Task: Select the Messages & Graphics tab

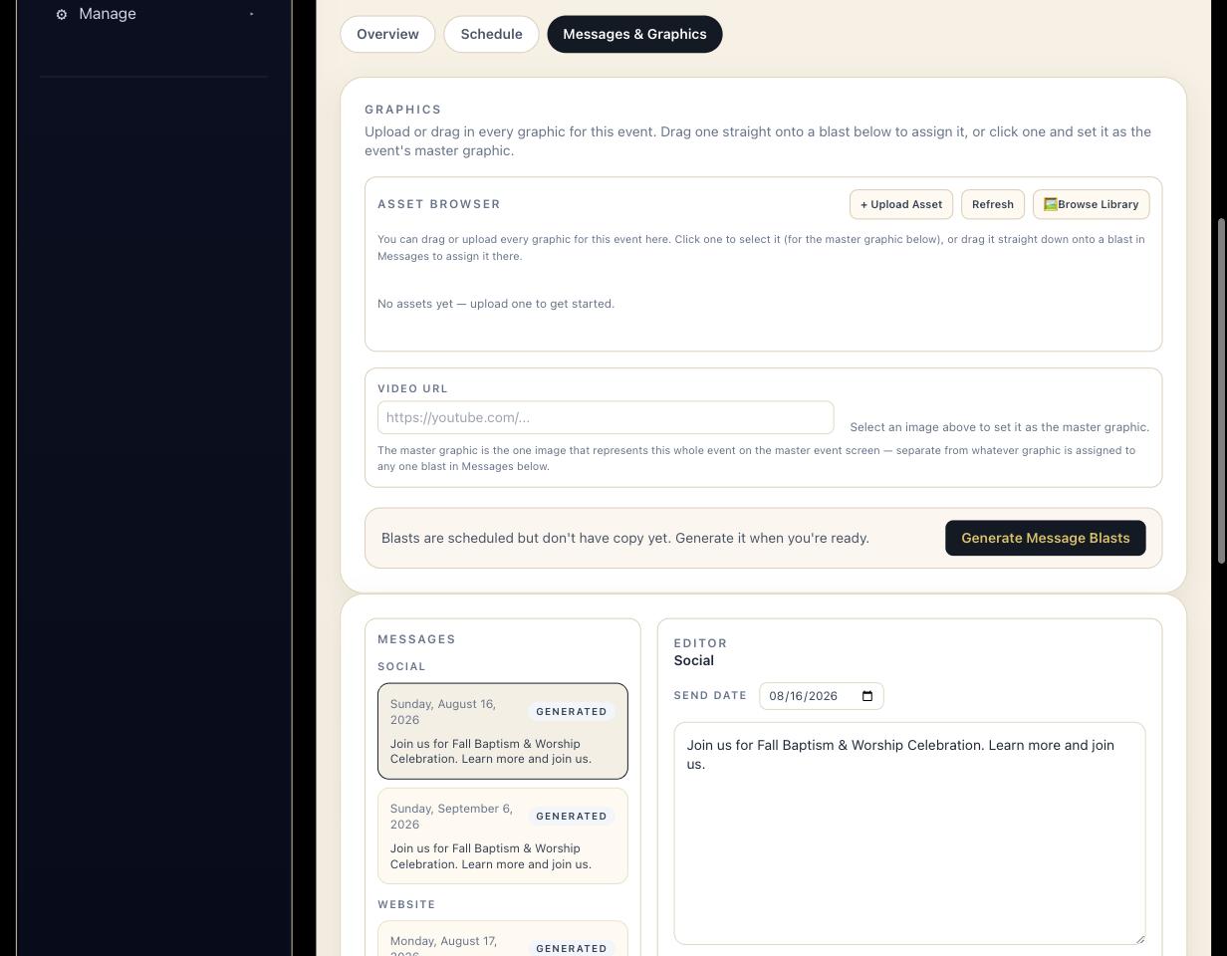Action: [x=634, y=34]
